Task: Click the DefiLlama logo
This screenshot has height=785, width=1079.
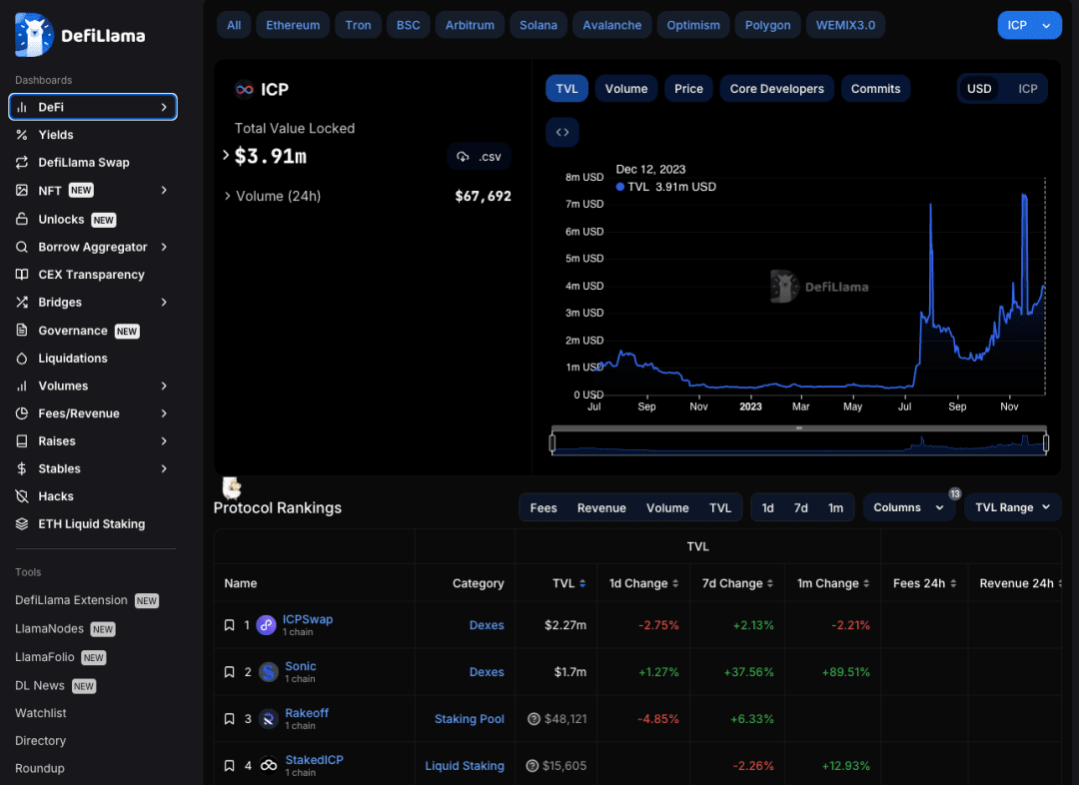Action: point(80,35)
